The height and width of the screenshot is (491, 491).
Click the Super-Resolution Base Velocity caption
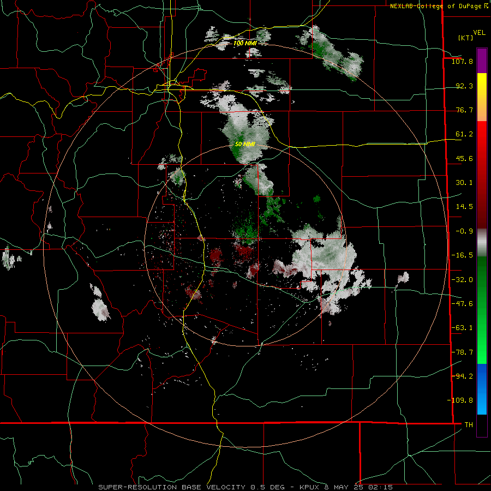click(245, 487)
